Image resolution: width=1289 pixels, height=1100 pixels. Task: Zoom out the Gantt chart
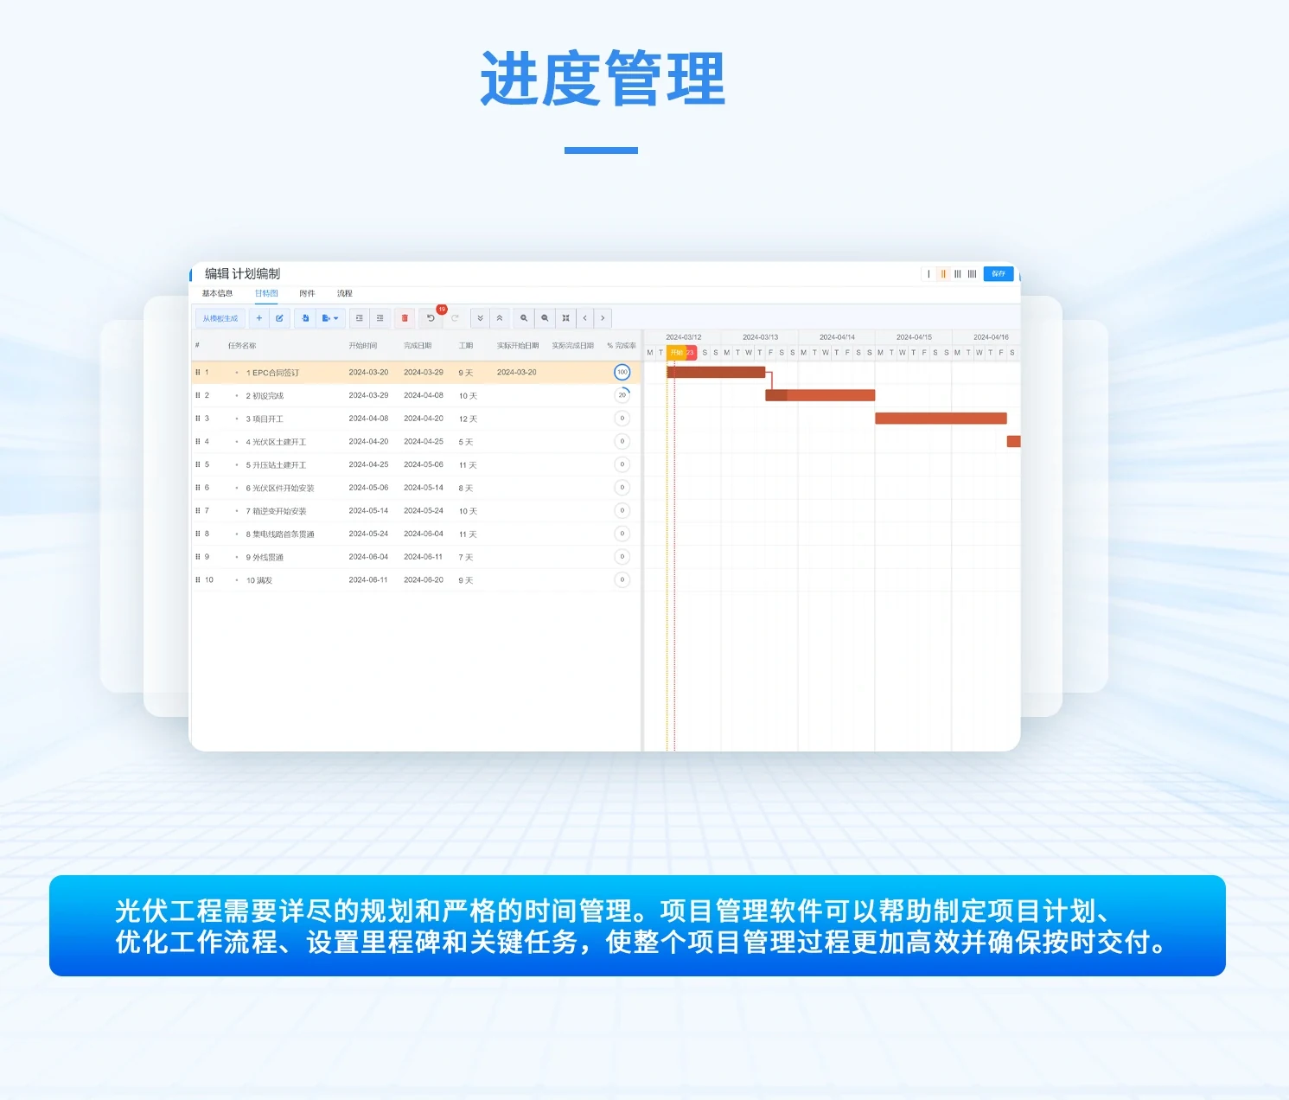click(545, 318)
